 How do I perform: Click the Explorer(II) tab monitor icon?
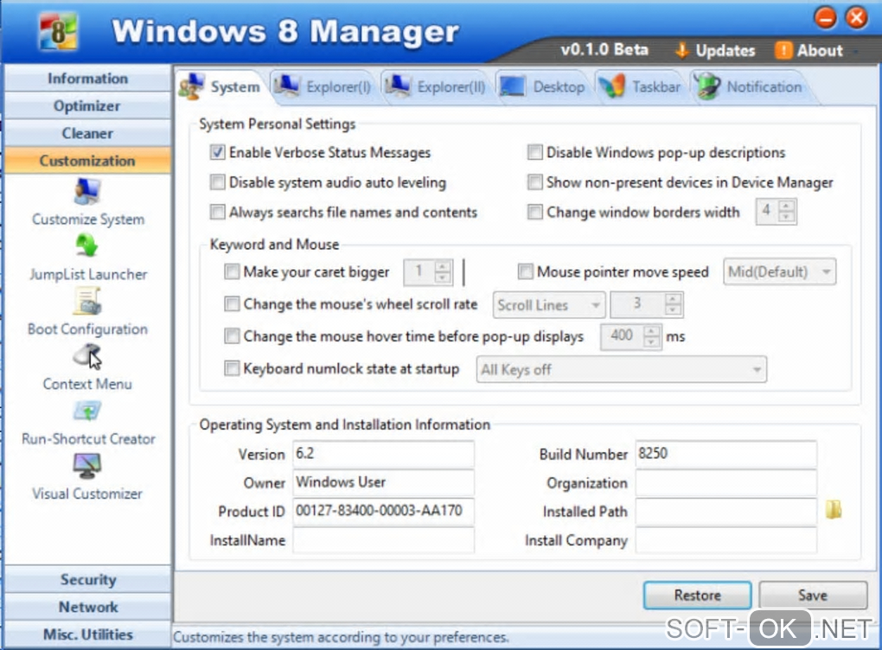click(398, 86)
